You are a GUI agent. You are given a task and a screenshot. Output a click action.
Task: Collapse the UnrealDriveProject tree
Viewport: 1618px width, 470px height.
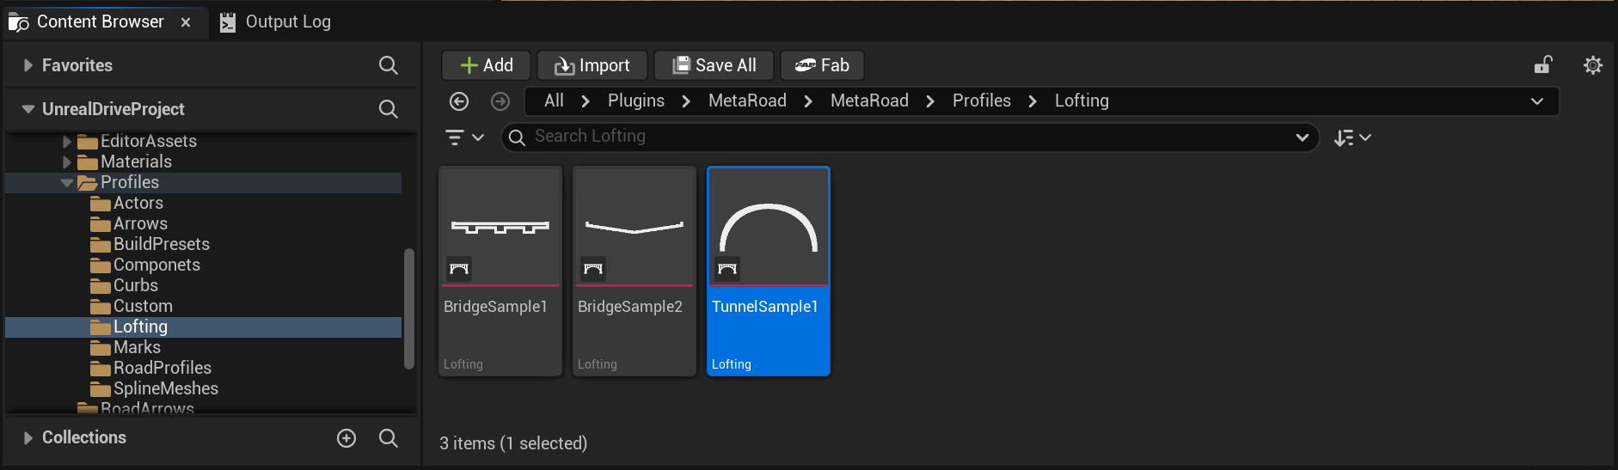click(28, 109)
